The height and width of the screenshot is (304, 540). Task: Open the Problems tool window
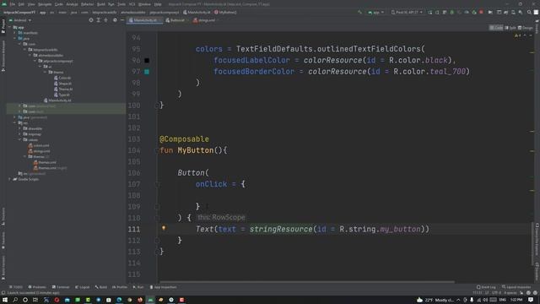coord(37,287)
